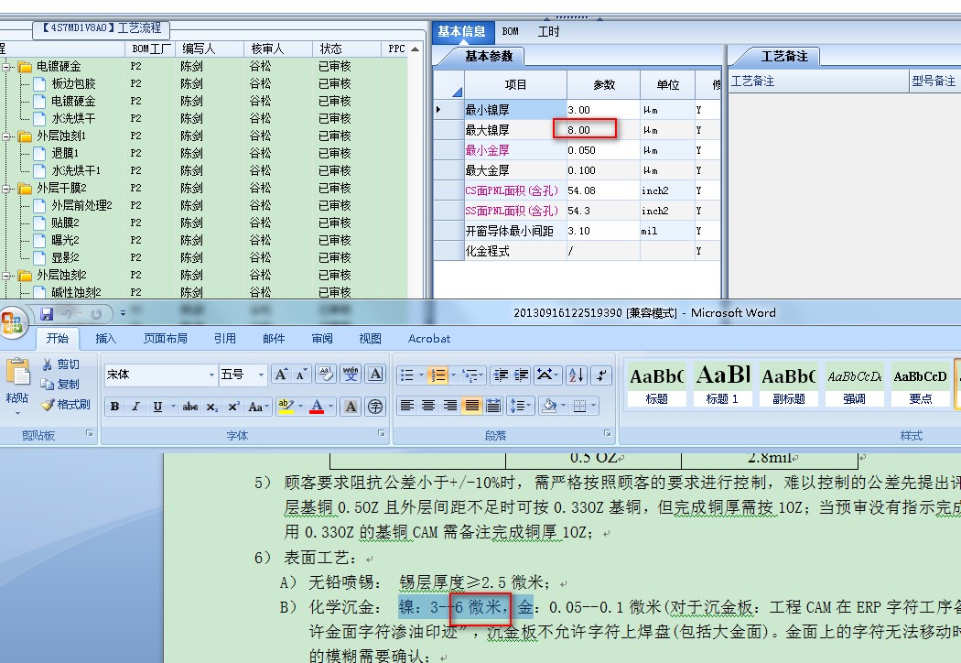Open the line spacing options
The image size is (961, 663).
coord(520,406)
